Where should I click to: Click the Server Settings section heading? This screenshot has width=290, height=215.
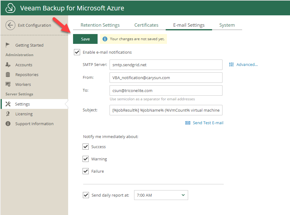pyautogui.click(x=19, y=94)
